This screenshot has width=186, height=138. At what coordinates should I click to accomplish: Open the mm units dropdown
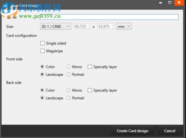[x=124, y=26]
